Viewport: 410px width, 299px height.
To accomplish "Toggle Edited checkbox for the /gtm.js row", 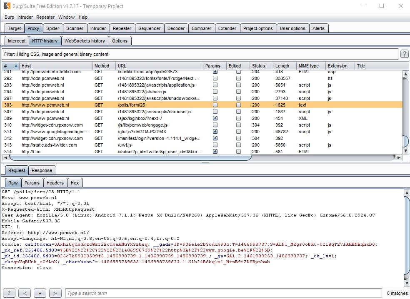I will tap(238, 132).
